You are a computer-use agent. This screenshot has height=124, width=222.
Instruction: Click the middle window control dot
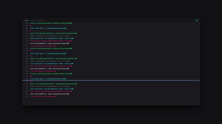pos(26,21)
